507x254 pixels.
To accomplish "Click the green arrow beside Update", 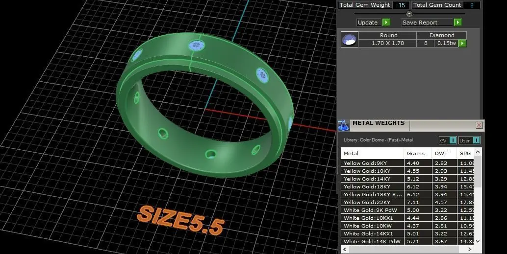I will 386,23.
